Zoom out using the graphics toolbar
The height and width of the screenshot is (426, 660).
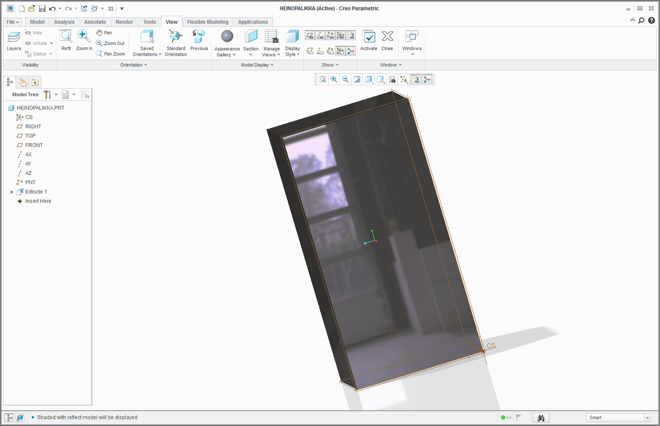pyautogui.click(x=345, y=79)
